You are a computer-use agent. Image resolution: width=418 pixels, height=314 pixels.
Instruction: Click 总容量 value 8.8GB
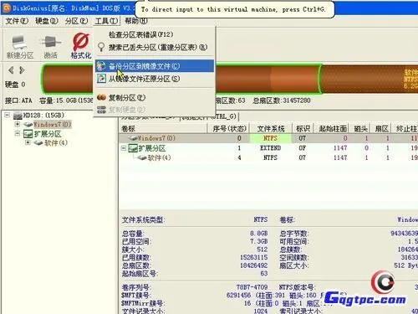[x=258, y=234]
